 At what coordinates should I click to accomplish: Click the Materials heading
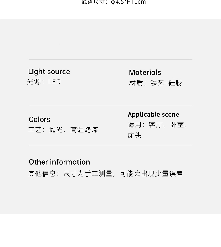[x=145, y=72]
